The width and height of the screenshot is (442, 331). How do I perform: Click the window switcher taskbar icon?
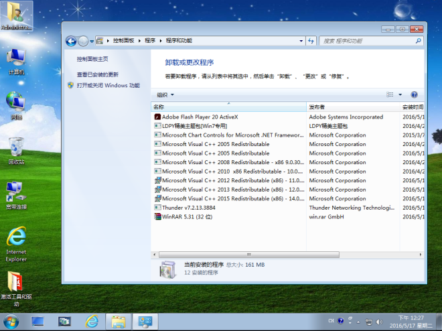click(64, 322)
